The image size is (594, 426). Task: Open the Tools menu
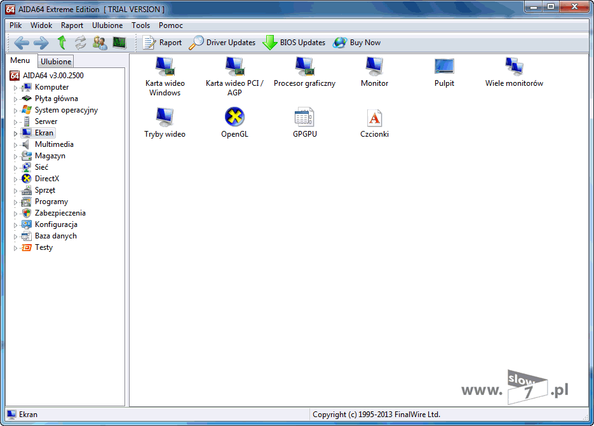point(140,25)
